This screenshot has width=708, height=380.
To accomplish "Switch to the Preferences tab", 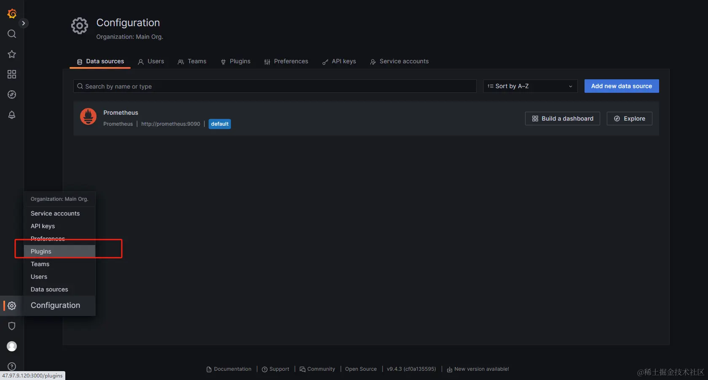I will click(x=286, y=61).
